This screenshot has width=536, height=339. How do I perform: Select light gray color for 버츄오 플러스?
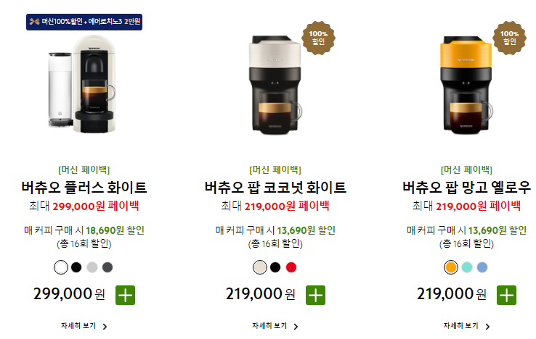(x=92, y=267)
